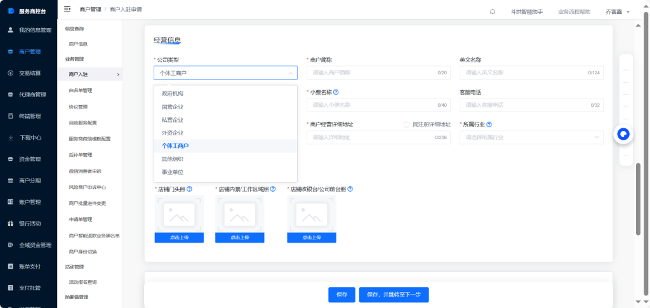650x308 pixels.
Task: Click the help icon next to 店铺收银台/公司前台照
Action: tap(350, 189)
